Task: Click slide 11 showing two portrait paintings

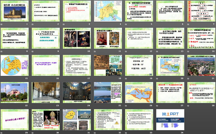Action: pos(107,37)
